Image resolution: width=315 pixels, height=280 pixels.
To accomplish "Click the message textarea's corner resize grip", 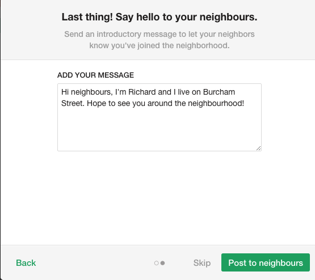I will tap(259, 149).
